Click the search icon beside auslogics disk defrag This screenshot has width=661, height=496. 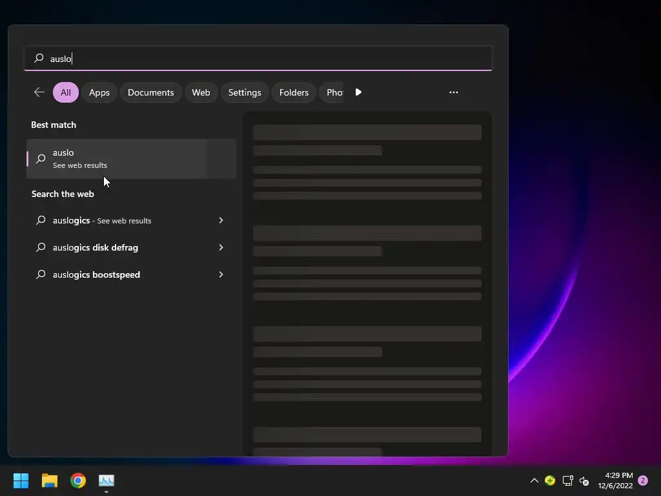point(41,247)
